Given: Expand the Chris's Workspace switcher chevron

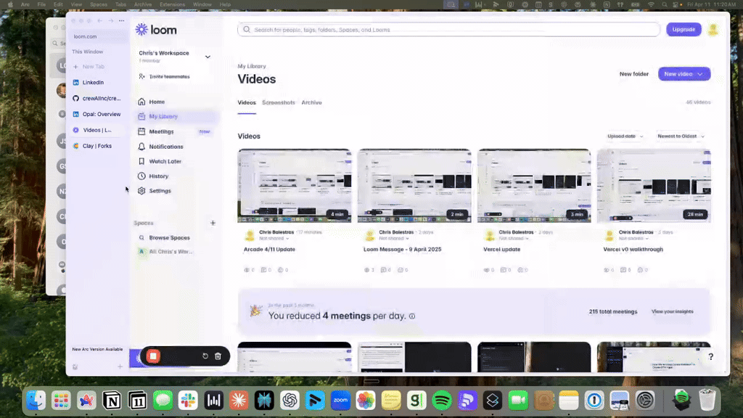Looking at the screenshot, I should pos(208,57).
